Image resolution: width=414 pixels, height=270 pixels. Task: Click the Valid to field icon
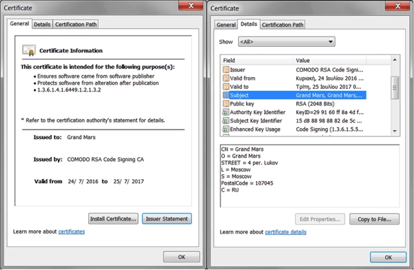pyautogui.click(x=226, y=87)
